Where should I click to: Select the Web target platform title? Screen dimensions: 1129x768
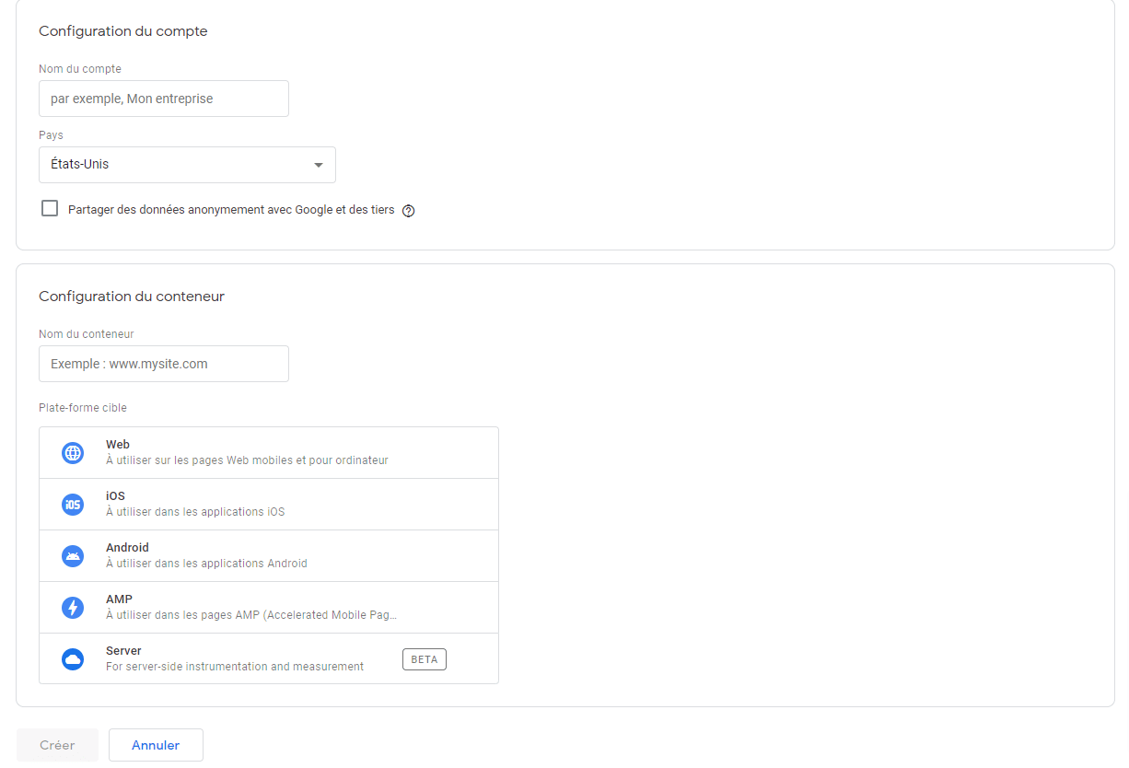coord(118,445)
